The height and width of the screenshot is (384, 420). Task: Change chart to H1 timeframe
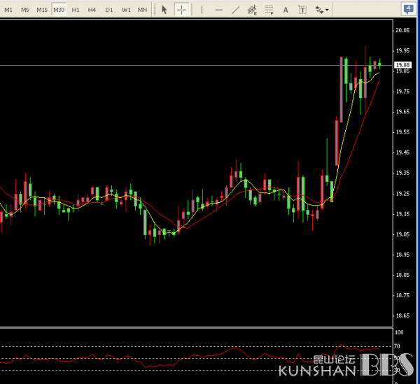[x=76, y=10]
